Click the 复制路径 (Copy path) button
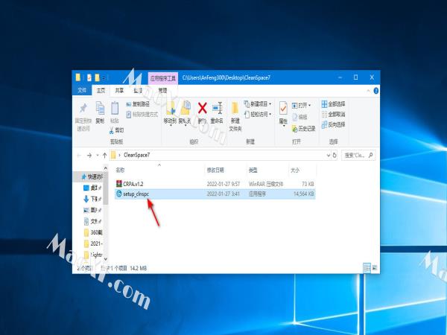This screenshot has height=335, width=447. pos(138,104)
